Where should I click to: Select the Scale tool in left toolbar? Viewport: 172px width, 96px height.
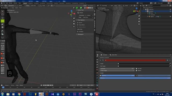point(2,24)
